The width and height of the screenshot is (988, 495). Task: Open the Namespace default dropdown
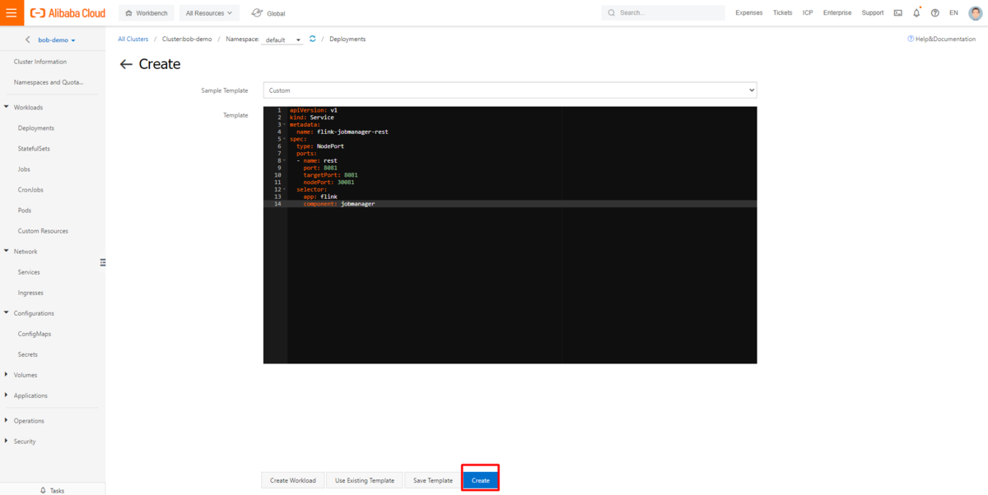tap(282, 39)
